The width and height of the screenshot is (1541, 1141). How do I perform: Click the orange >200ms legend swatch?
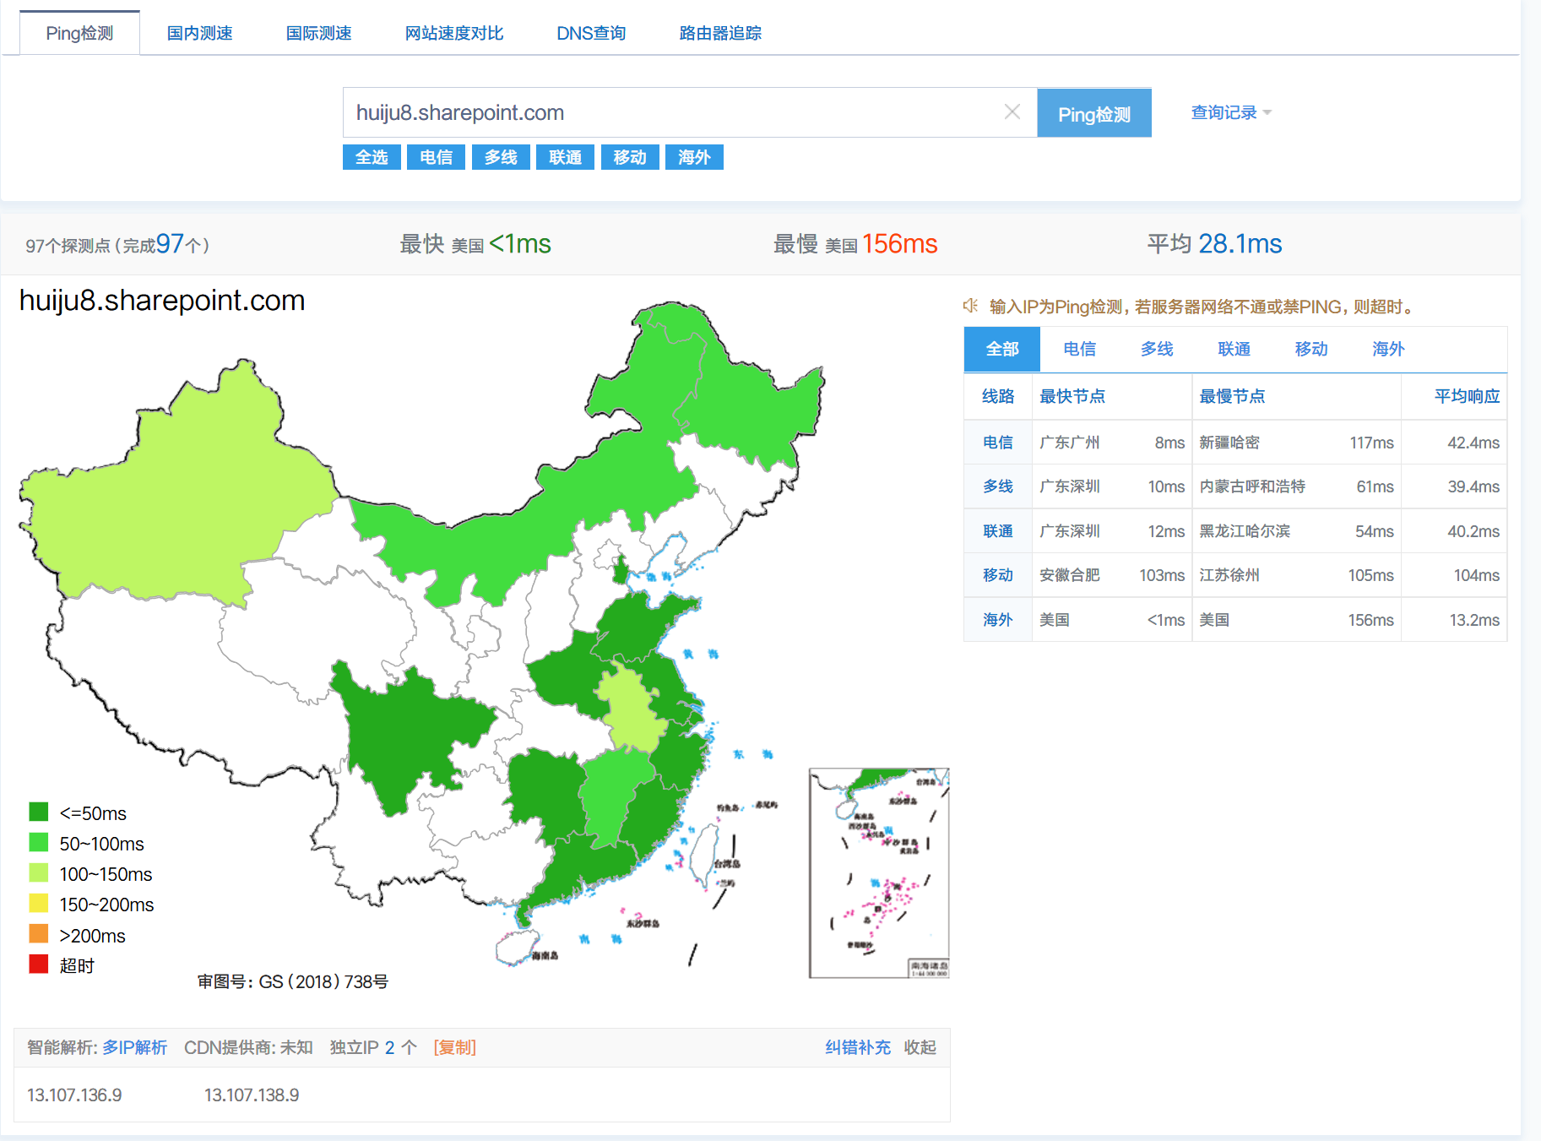(x=39, y=934)
